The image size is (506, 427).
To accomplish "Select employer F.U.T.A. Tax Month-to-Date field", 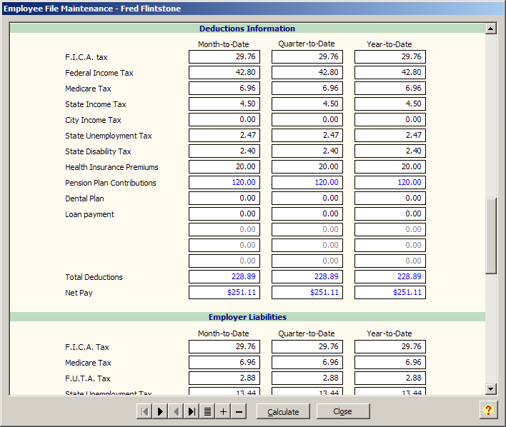I will (224, 378).
